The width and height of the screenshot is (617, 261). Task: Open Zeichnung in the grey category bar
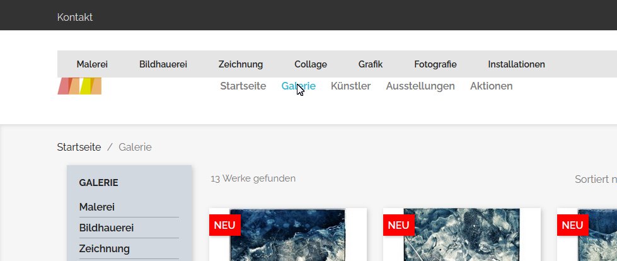click(x=240, y=64)
